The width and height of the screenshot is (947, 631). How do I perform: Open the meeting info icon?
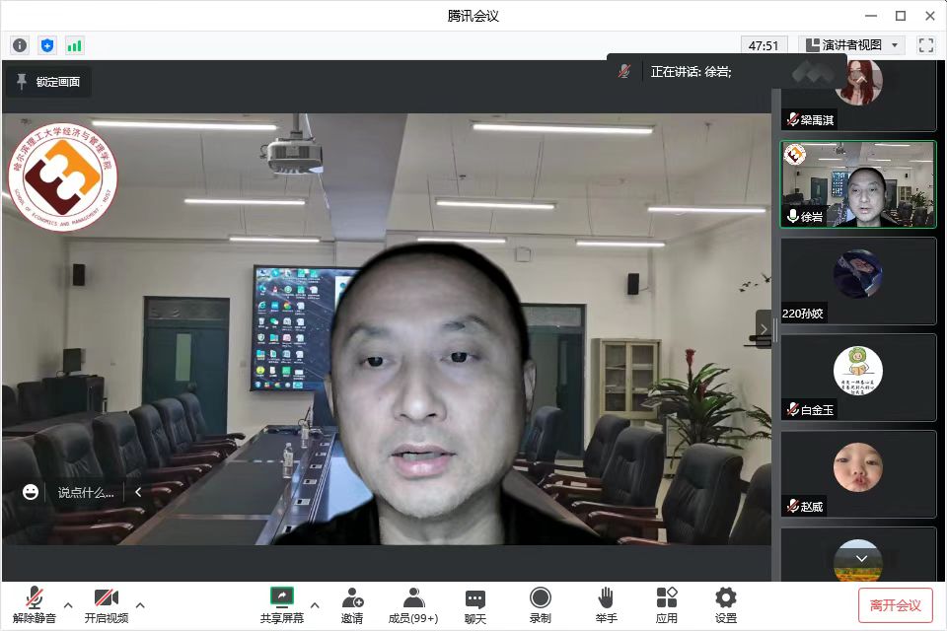tap(20, 45)
